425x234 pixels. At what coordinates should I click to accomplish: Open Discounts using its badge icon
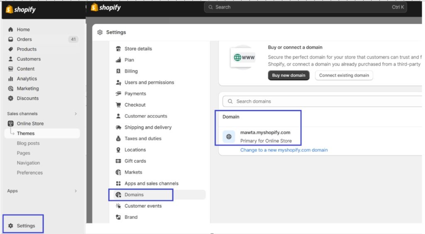pyautogui.click(x=10, y=98)
